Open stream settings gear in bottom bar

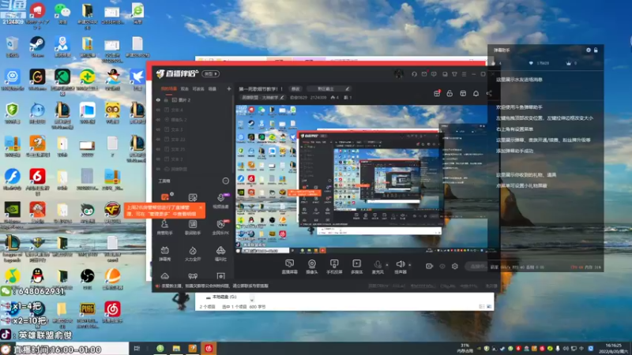[x=455, y=266]
